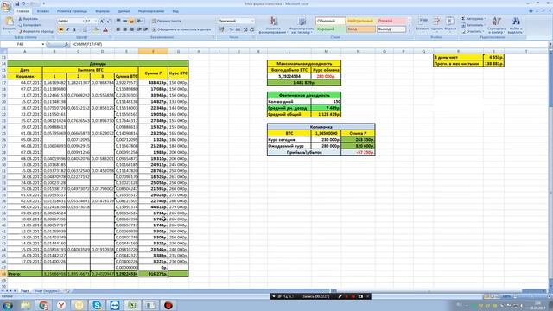The height and width of the screenshot is (311, 553).
Task: Apply the Output cell style
Action: 391,29
